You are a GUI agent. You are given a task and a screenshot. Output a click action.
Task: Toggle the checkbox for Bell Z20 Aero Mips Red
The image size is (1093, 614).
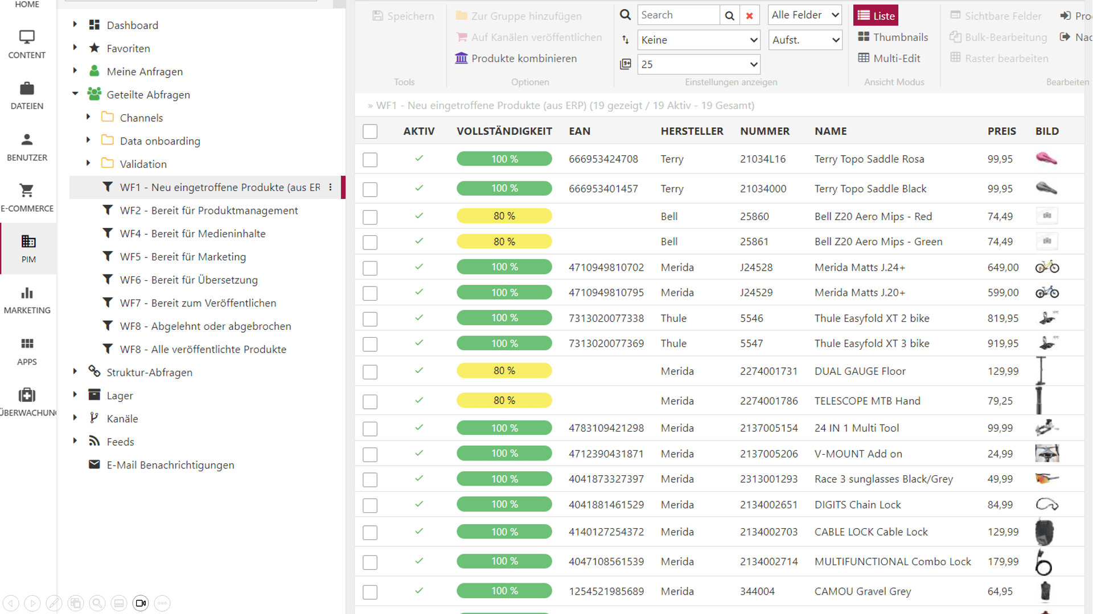(369, 217)
